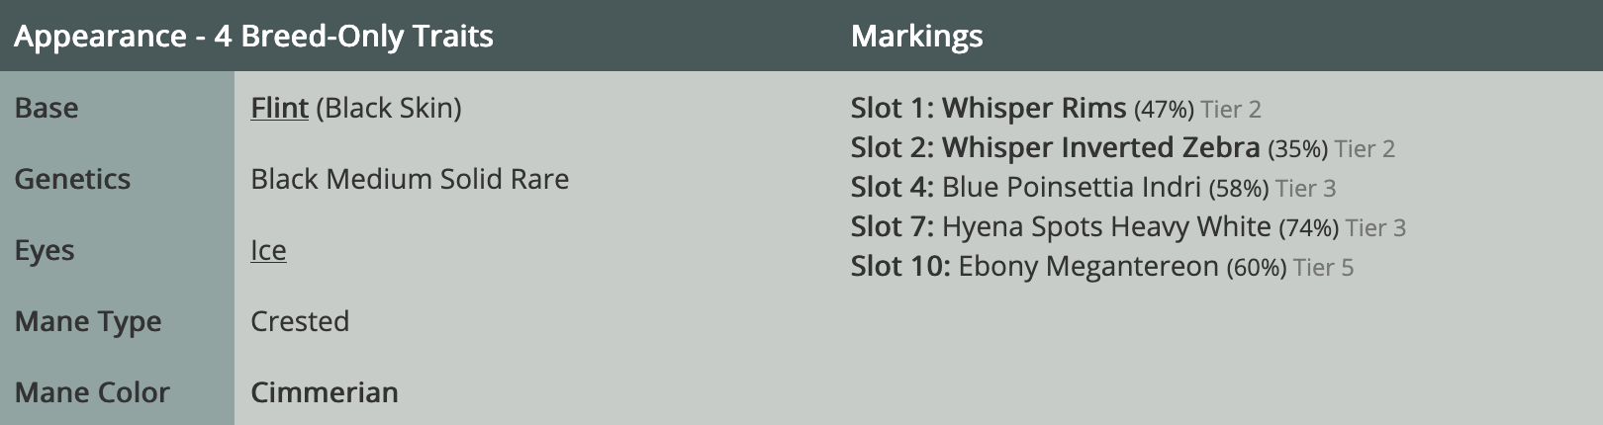1603x425 pixels.
Task: Click the Genetics row label
Action: 72,179
